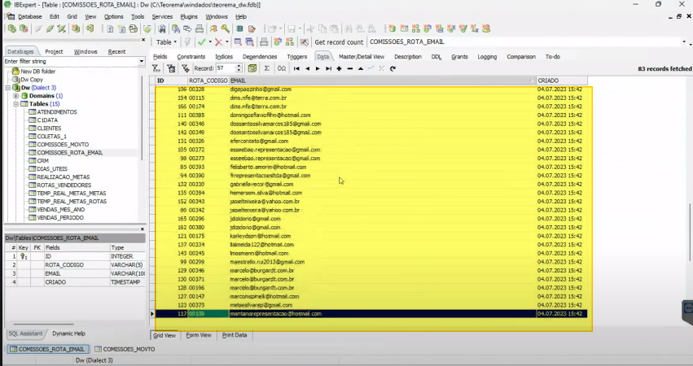Click the New Table icon
The image size is (693, 366).
point(404,28)
